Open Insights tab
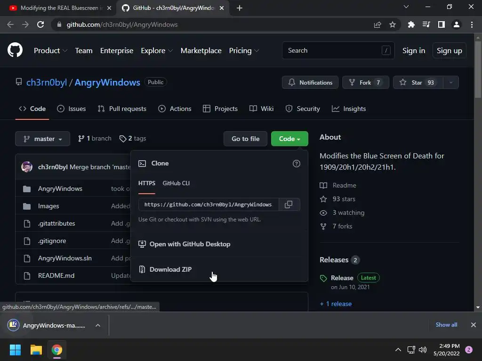Image resolution: width=482 pixels, height=361 pixels. coord(349,109)
